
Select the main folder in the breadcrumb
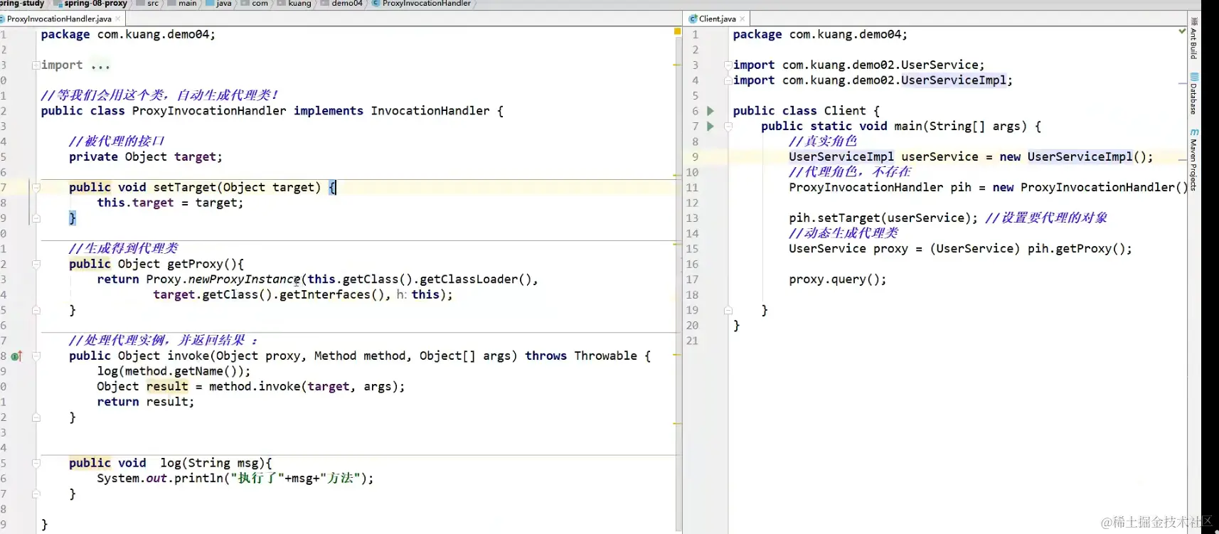(x=187, y=4)
